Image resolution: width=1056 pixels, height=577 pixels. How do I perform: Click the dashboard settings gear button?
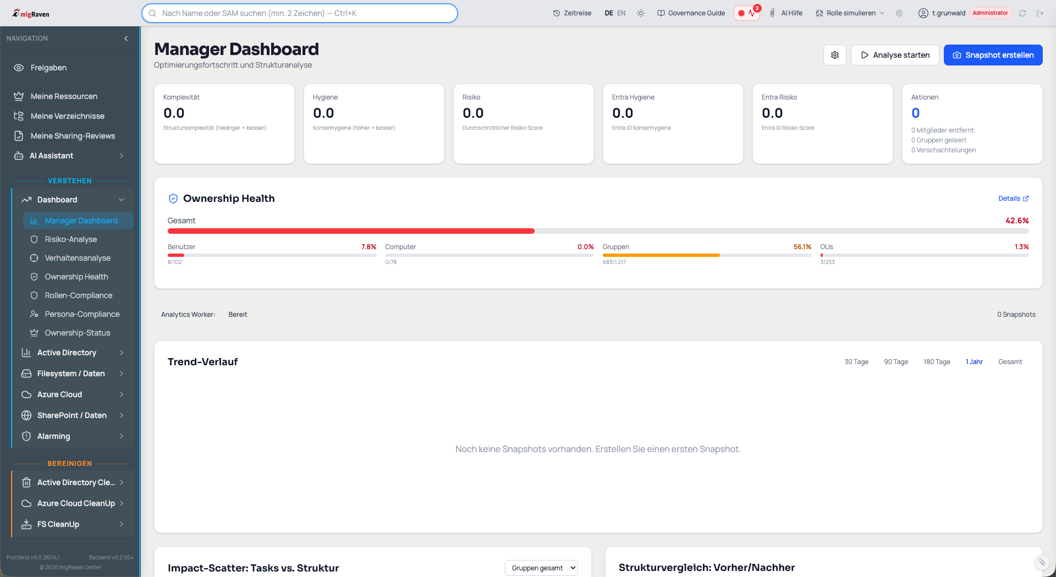pyautogui.click(x=834, y=55)
